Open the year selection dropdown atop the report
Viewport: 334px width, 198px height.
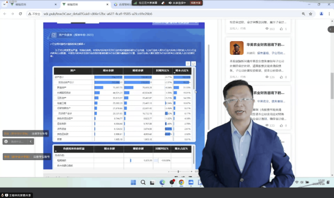click(x=176, y=23)
